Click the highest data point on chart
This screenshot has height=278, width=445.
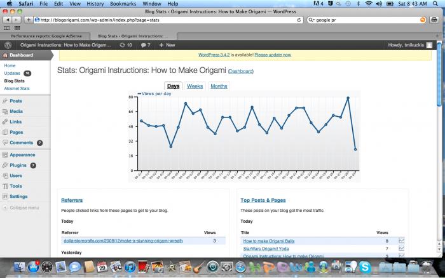click(348, 98)
